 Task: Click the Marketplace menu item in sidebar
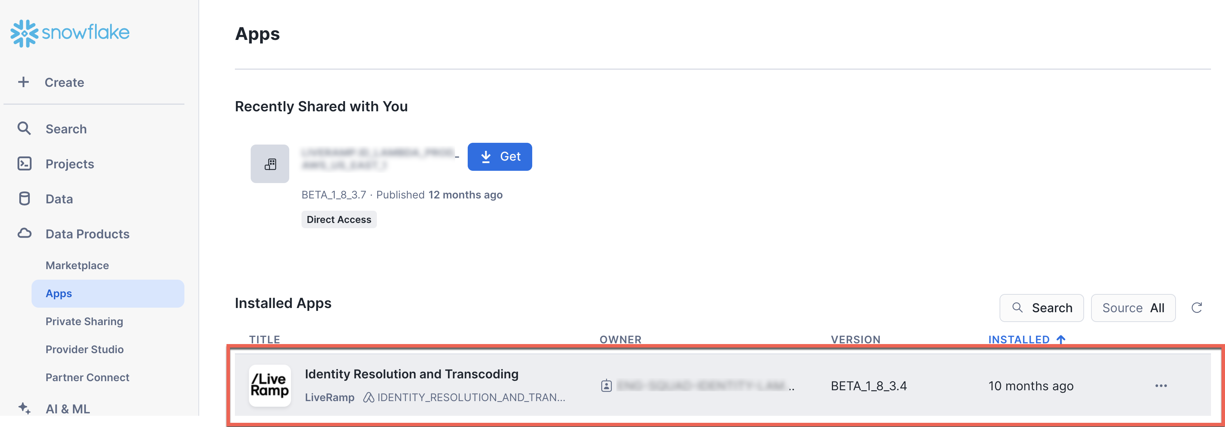[x=77, y=265]
